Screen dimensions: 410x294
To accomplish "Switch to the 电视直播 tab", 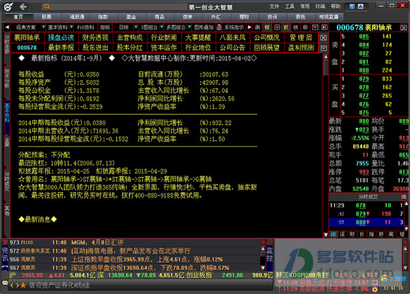I will tap(329, 17).
